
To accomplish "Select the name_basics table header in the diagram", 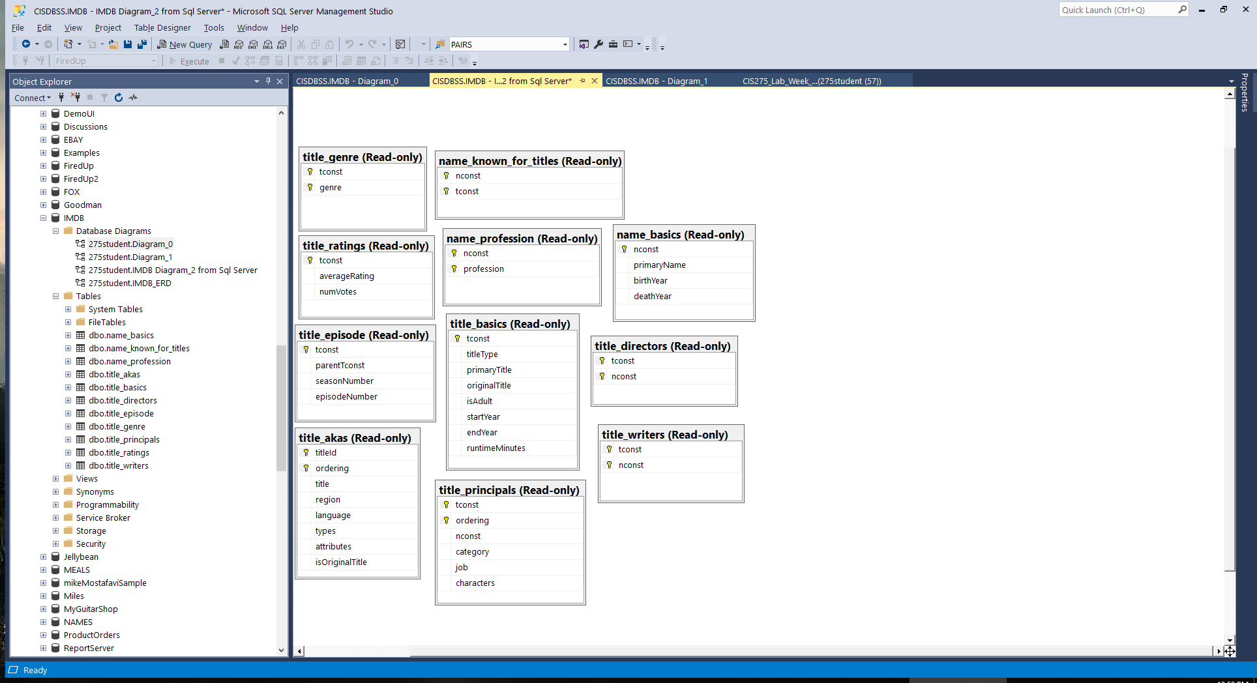I will [684, 235].
